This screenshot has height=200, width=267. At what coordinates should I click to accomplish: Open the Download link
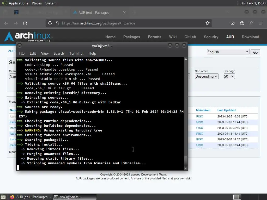[250, 37]
